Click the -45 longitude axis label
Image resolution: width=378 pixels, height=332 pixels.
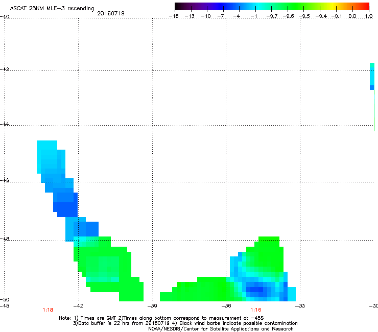pyautogui.click(x=5, y=306)
